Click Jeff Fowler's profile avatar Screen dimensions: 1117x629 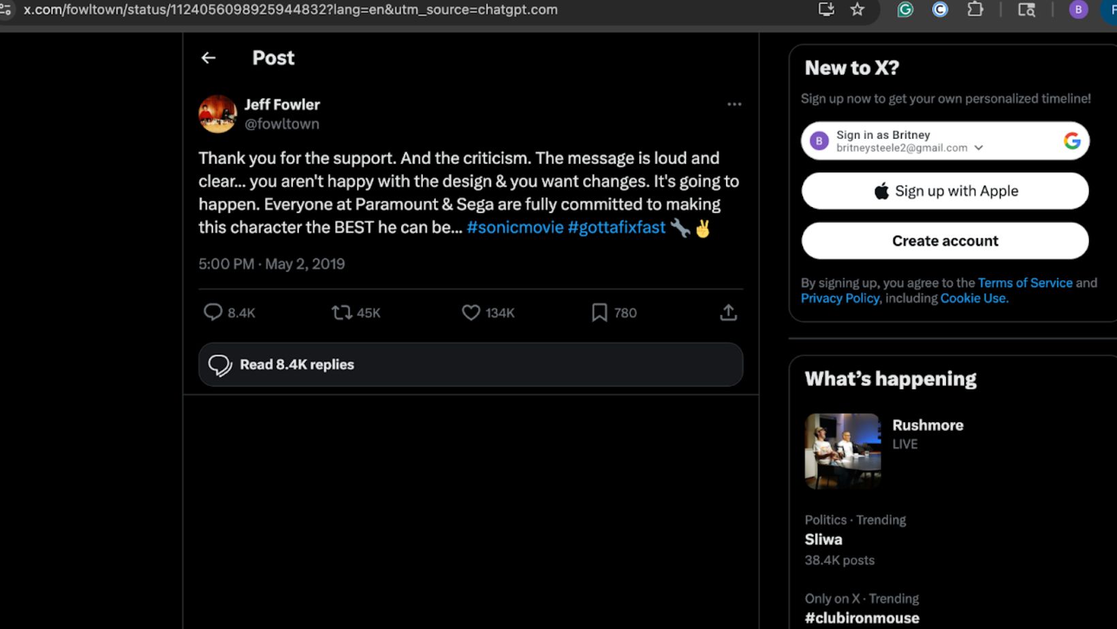[x=217, y=114]
